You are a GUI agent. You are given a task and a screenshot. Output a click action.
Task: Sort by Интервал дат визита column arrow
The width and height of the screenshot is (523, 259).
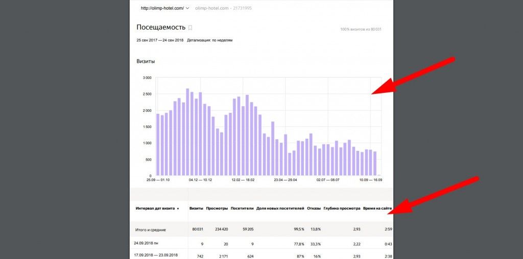(x=178, y=209)
